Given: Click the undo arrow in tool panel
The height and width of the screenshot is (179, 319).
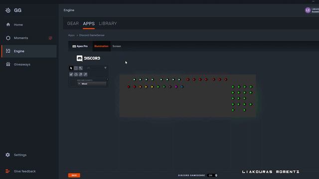Looking at the screenshot, I should tap(89, 68).
